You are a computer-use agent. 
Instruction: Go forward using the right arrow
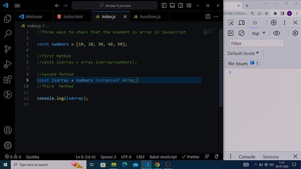coord(65,6)
